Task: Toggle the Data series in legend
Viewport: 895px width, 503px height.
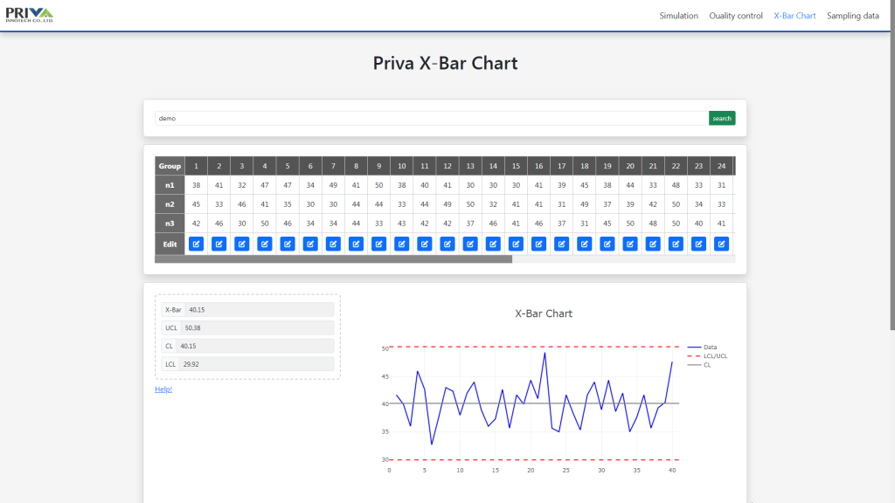Action: point(702,347)
